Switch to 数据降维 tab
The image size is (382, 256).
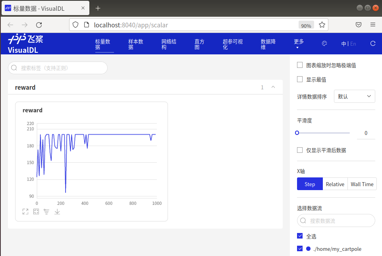click(268, 44)
